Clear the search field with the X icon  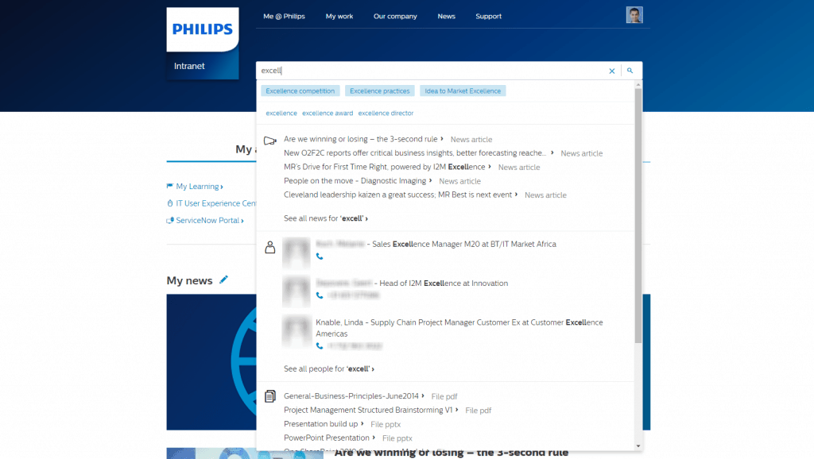(611, 70)
